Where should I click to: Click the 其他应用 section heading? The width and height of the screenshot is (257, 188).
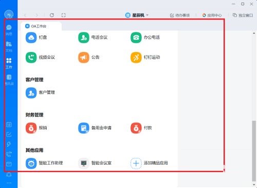[34, 150]
